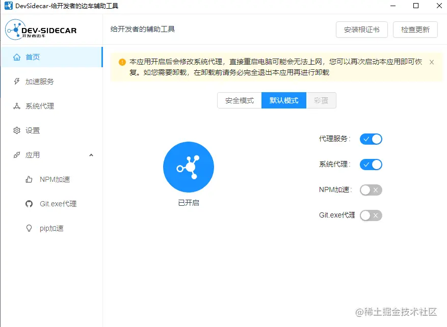Click the plug icon beside 应用
The height and width of the screenshot is (327, 447).
[x=17, y=155]
